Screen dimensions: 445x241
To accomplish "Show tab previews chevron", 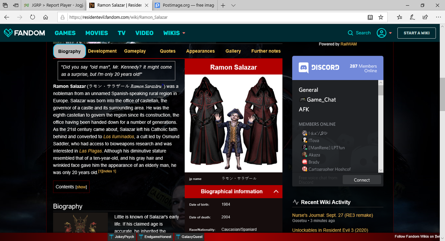I will pos(233,5).
